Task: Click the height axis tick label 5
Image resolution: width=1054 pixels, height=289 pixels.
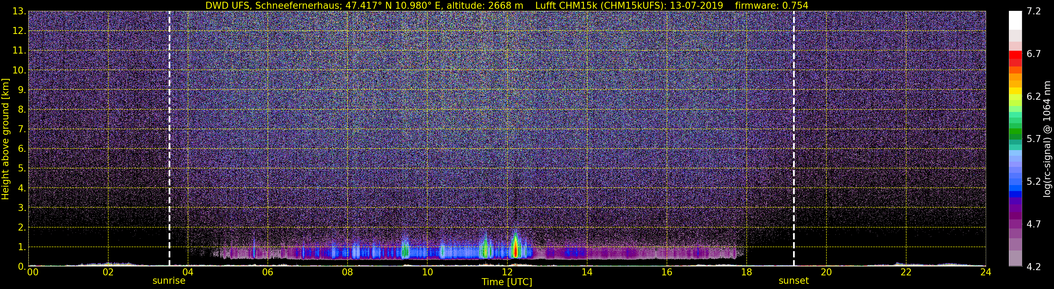Action: (x=22, y=169)
